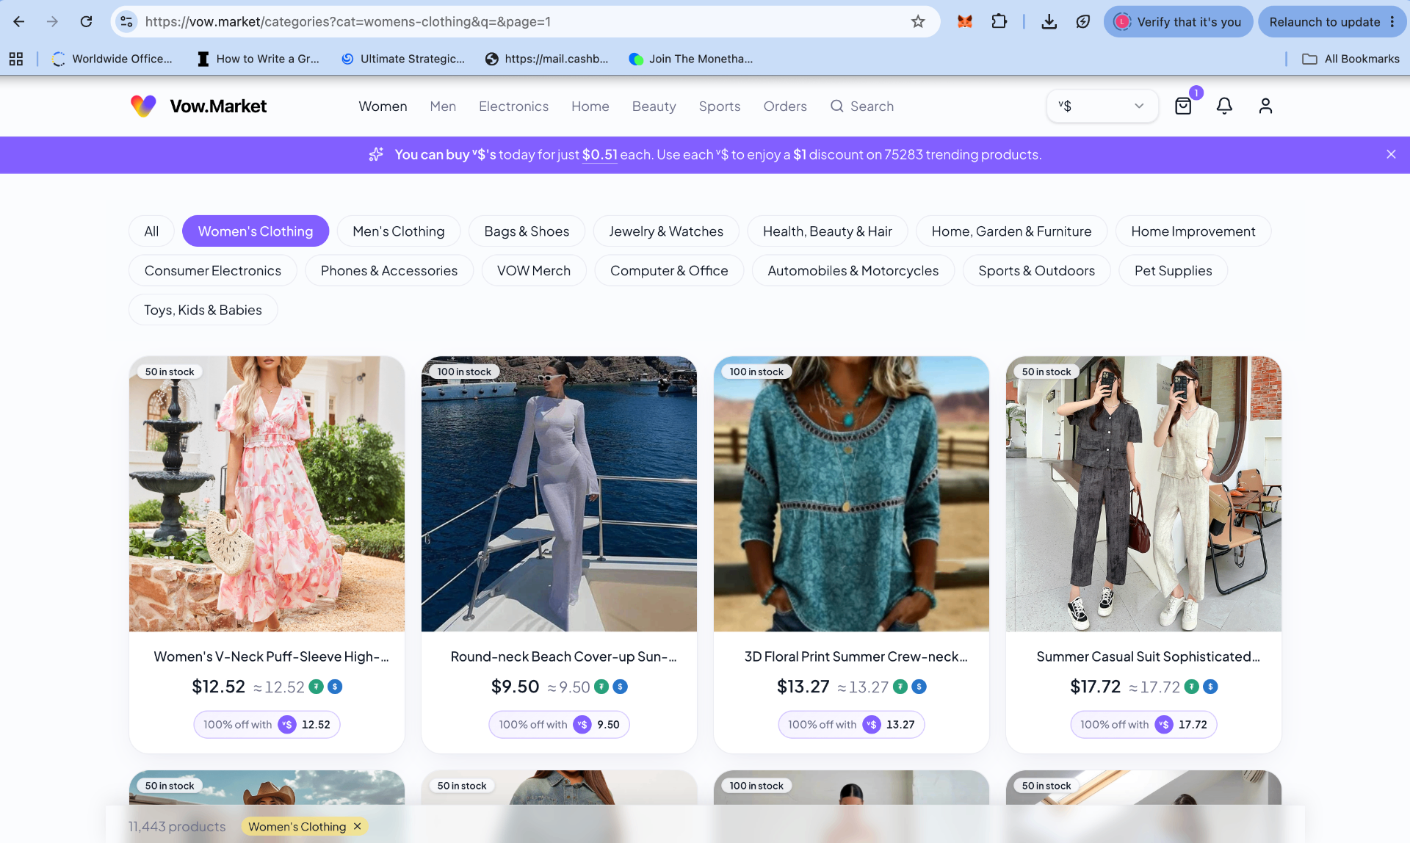Open the Beauty nav menu
Viewport: 1410px width, 843px height.
click(654, 106)
